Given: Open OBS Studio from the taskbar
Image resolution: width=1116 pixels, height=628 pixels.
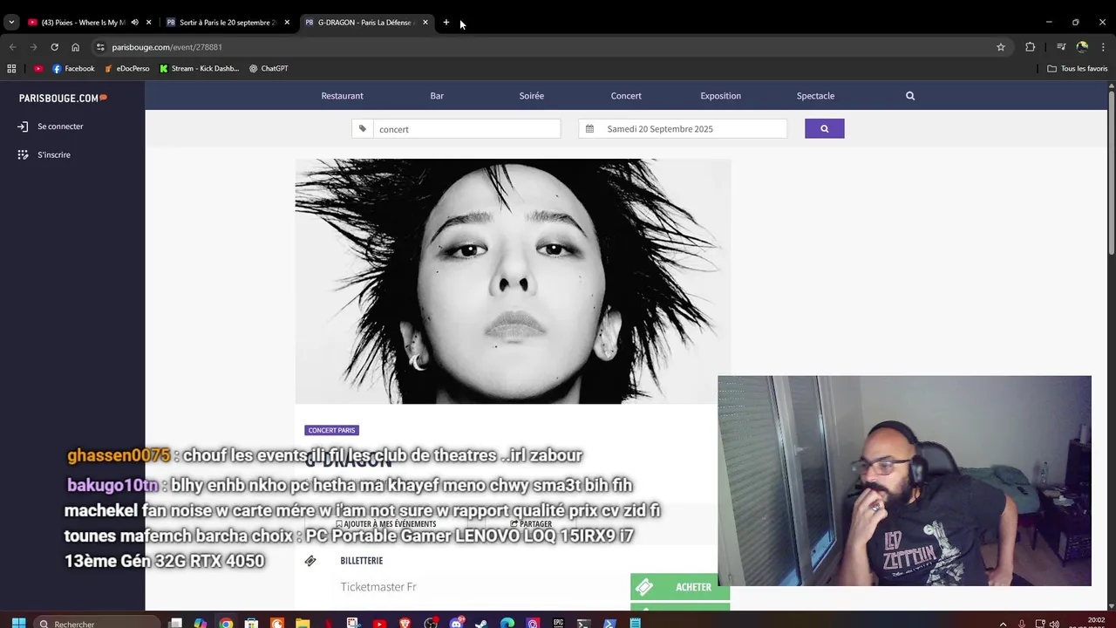Looking at the screenshot, I should 431,624.
